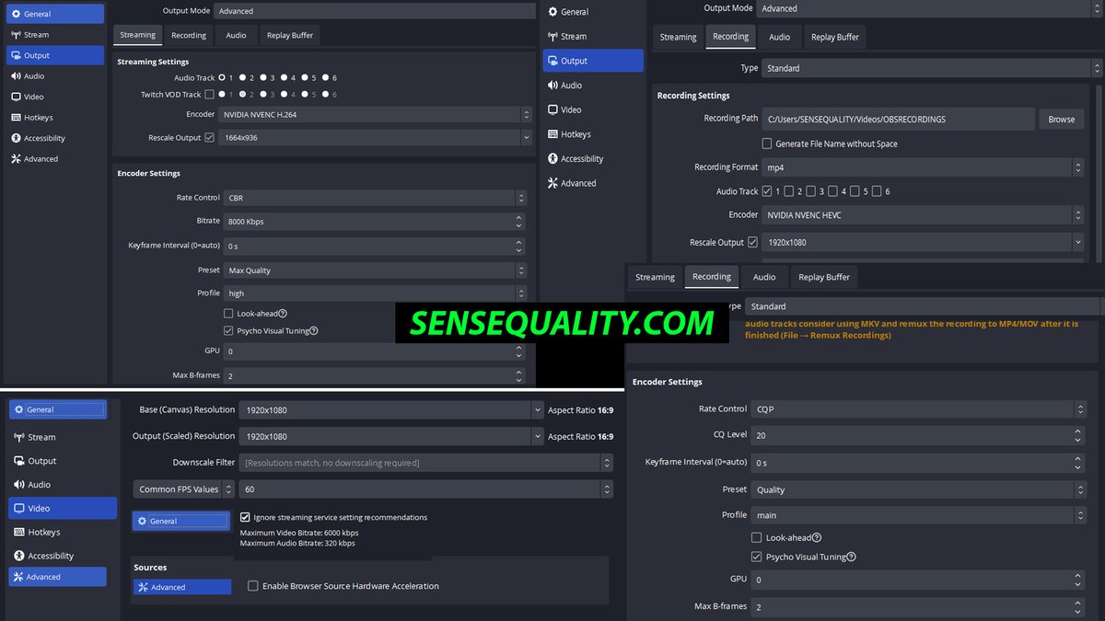Click the Bitrate 8000 Kbps stepper arrows
The height and width of the screenshot is (621, 1105).
pyautogui.click(x=520, y=222)
